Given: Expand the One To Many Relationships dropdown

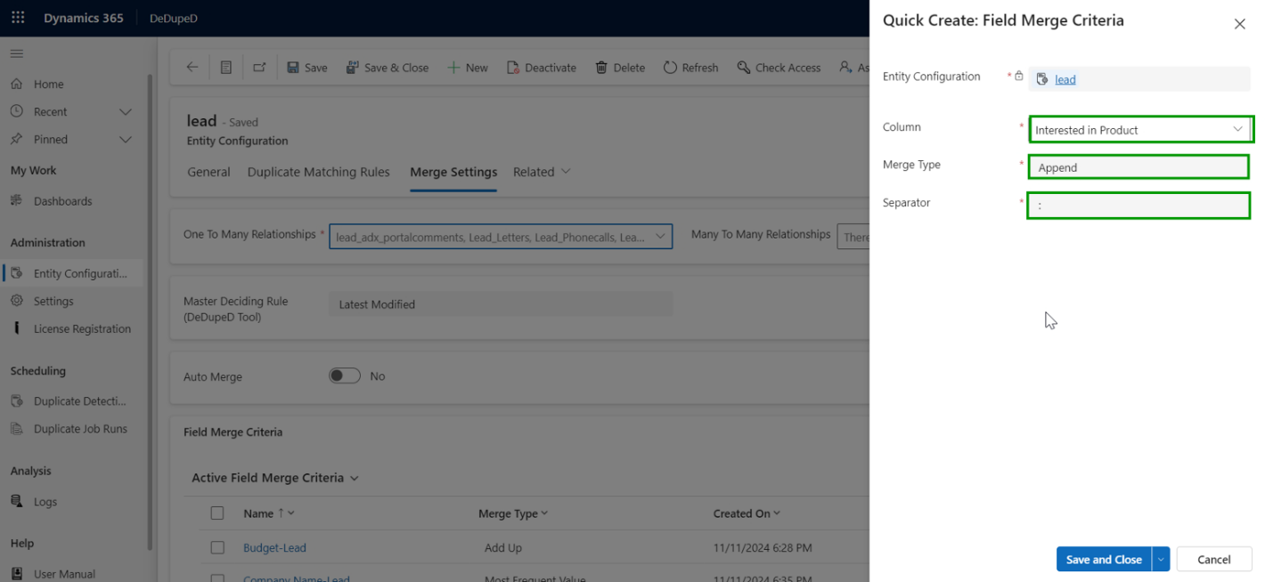Looking at the screenshot, I should (x=660, y=237).
